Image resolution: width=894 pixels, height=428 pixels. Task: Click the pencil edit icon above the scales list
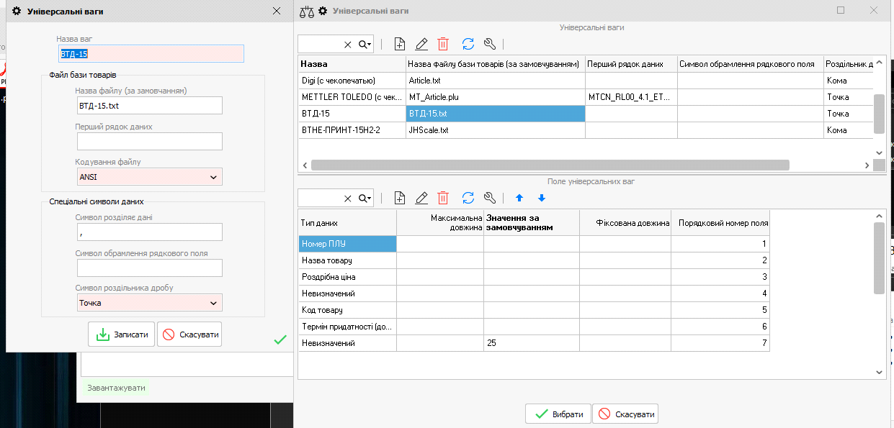(422, 44)
